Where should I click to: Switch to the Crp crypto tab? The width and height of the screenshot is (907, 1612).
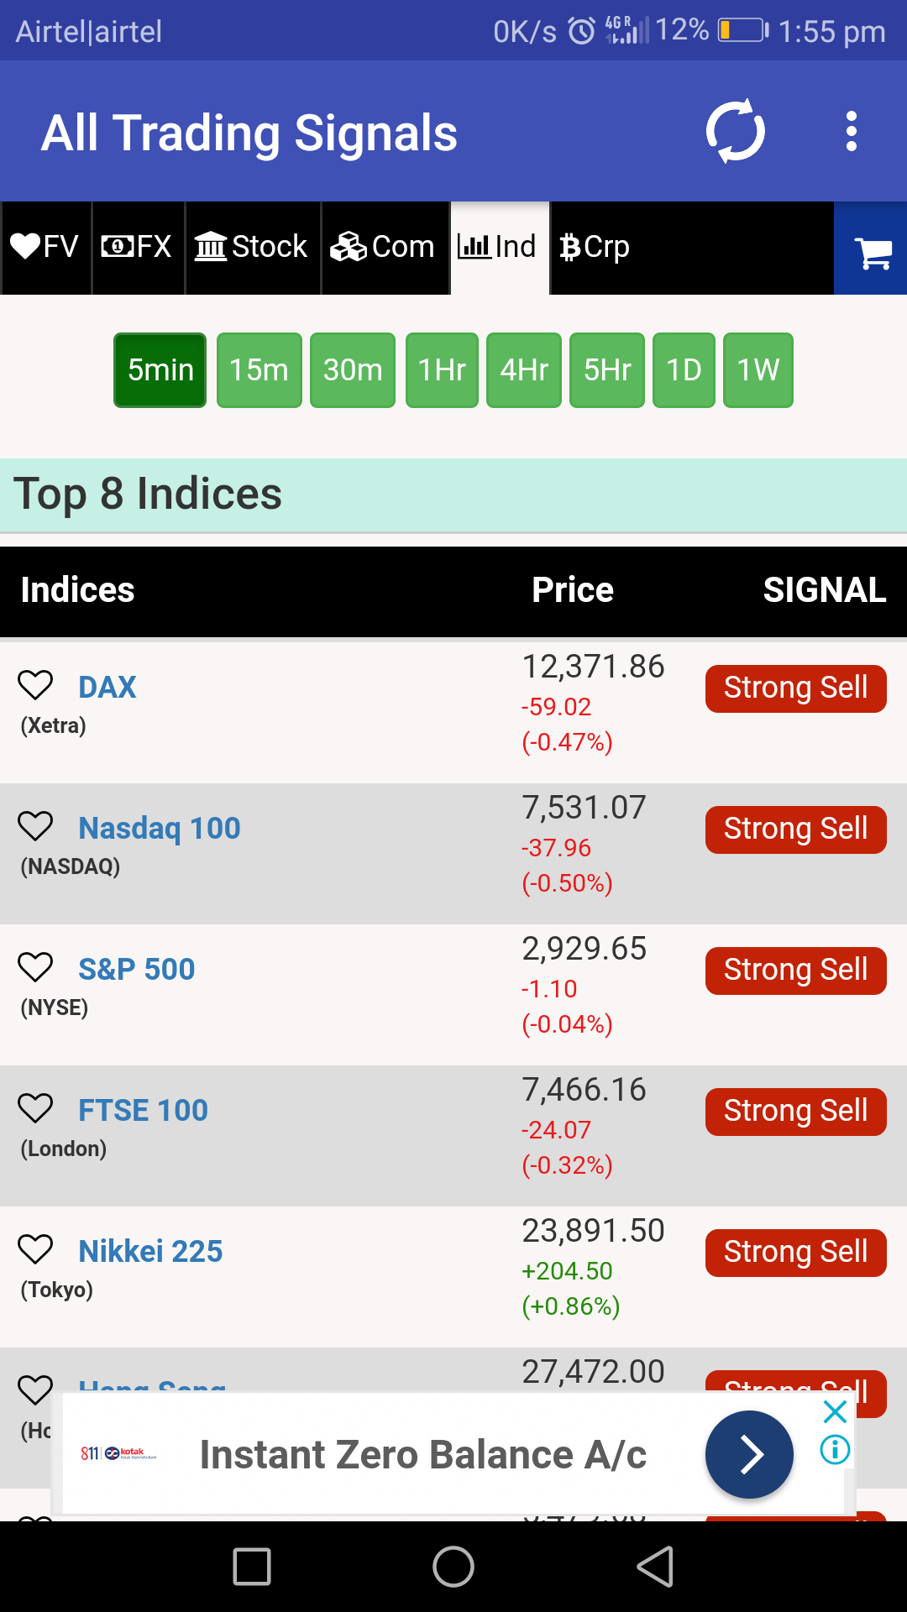click(595, 248)
